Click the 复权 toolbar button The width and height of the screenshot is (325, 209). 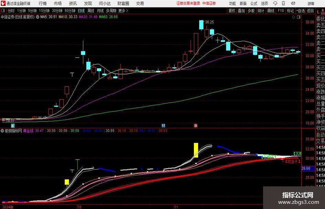coord(232,11)
